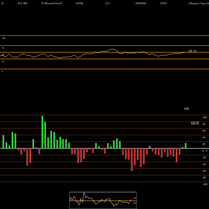Click the SHOPER header text
Image resolution: width=209 pixels, height=209 pixels.
(140, 3)
